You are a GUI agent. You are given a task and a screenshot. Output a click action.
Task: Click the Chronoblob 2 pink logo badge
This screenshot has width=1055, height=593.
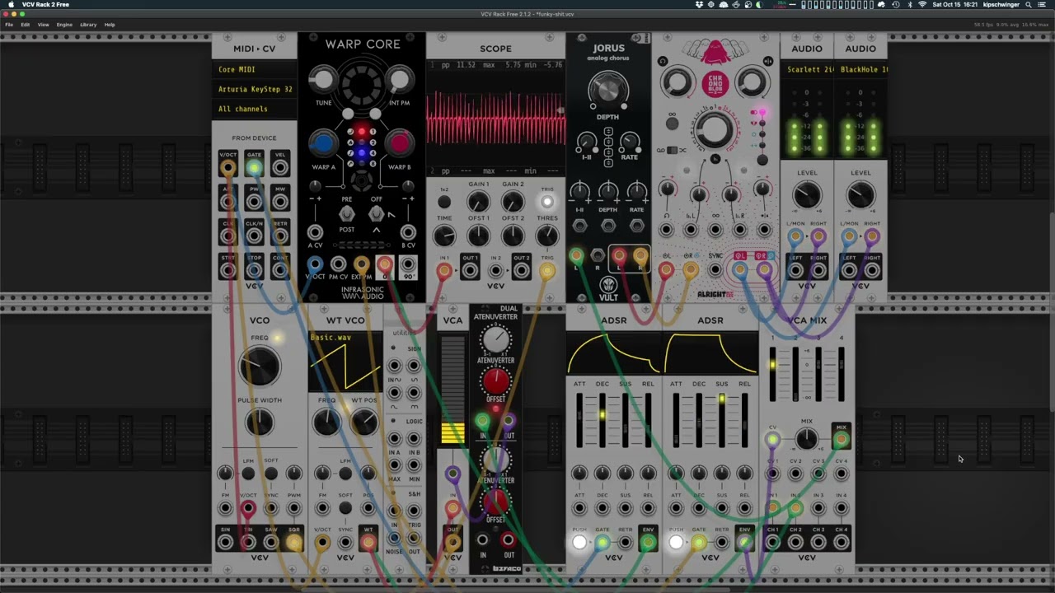(x=715, y=84)
